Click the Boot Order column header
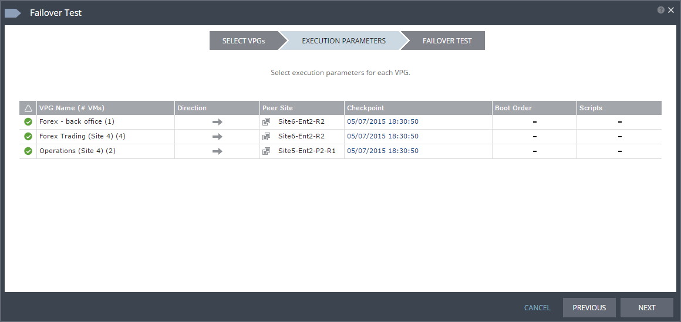This screenshot has height=322, width=681. tap(534, 108)
